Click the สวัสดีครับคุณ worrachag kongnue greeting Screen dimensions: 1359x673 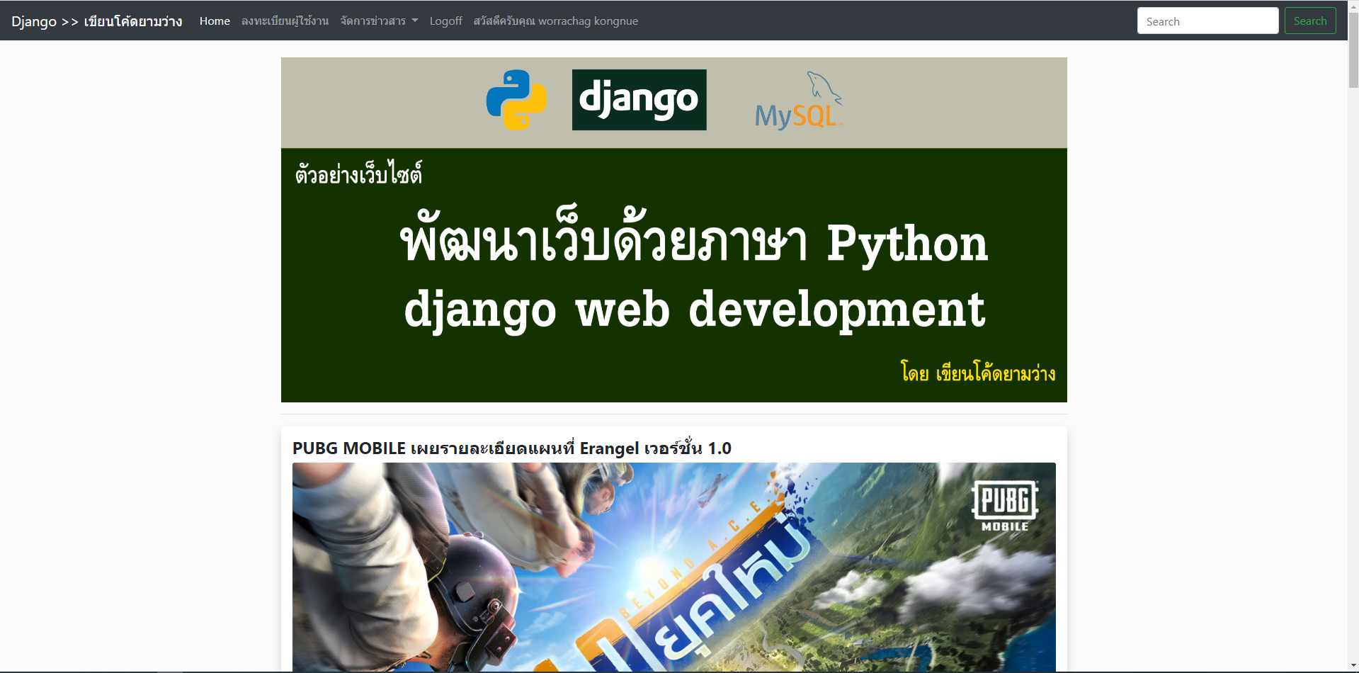coord(556,21)
